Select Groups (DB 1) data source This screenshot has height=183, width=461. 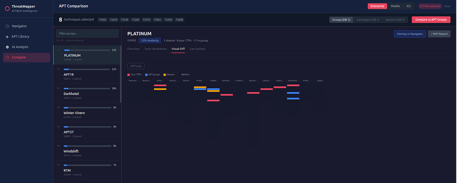(x=341, y=20)
